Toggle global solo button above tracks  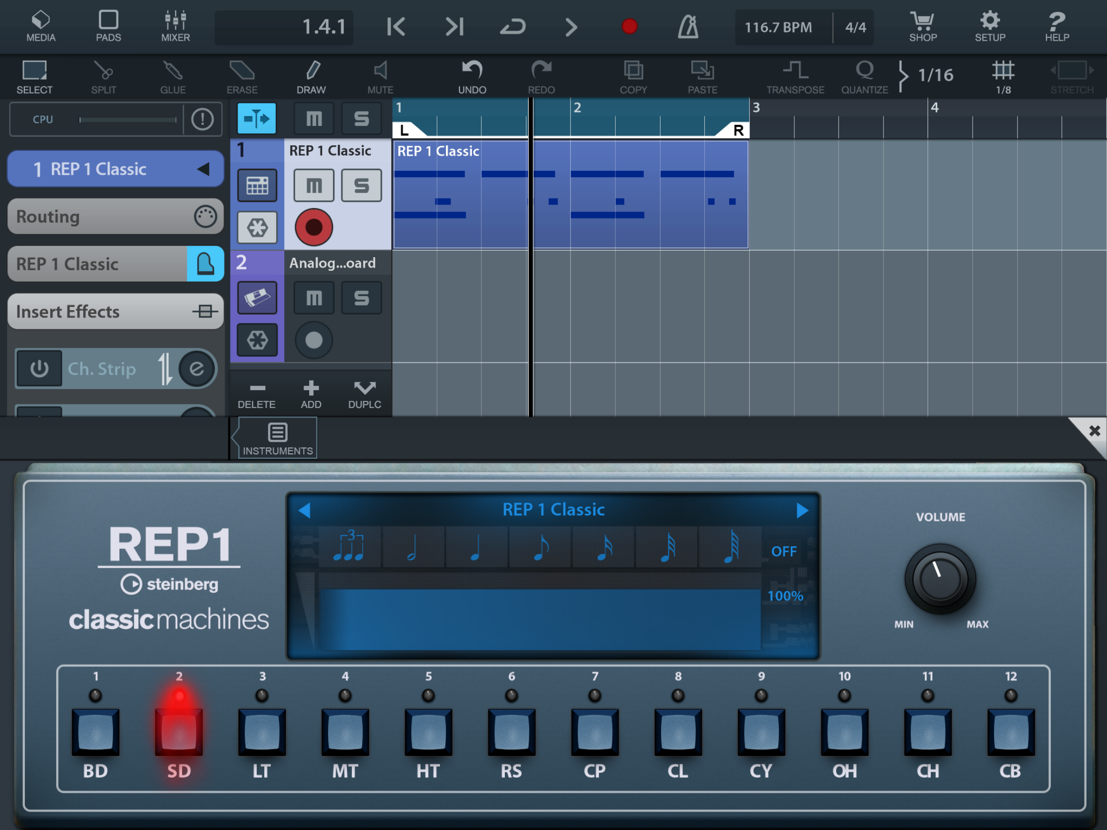[361, 118]
